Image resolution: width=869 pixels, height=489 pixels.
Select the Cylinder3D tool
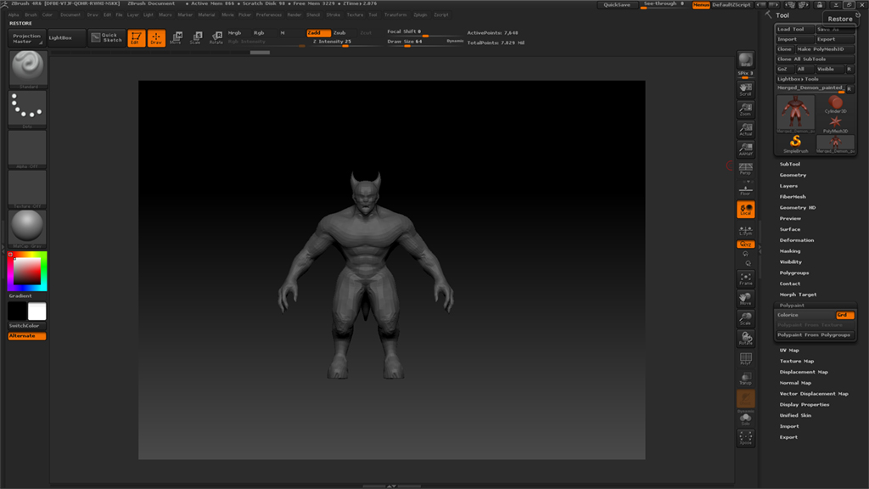(x=835, y=105)
